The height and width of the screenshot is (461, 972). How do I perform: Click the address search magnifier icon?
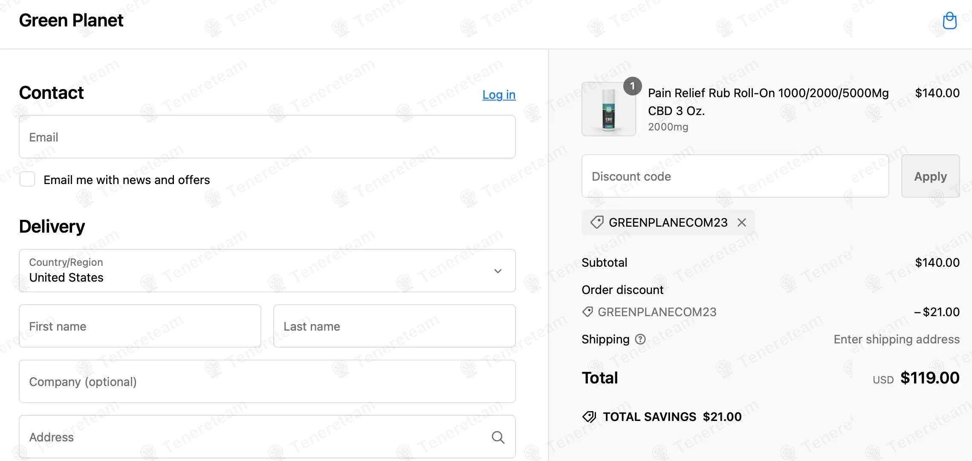pyautogui.click(x=498, y=437)
